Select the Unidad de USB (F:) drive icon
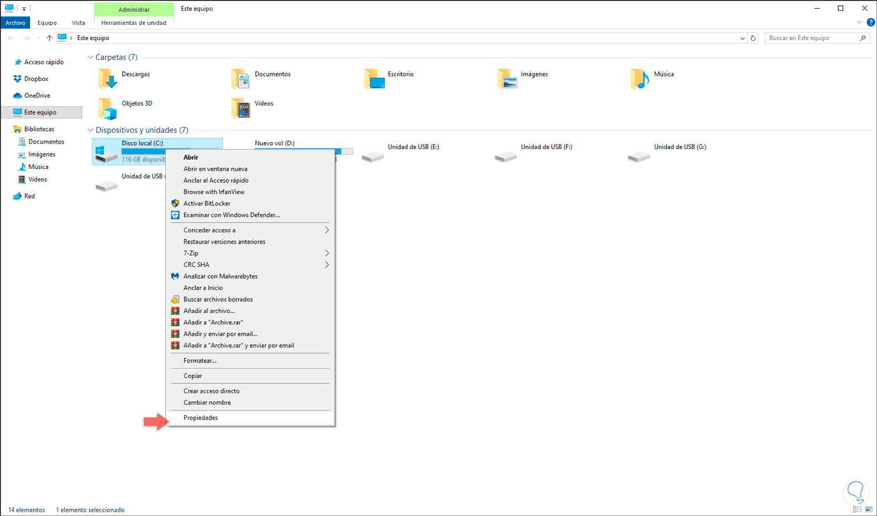 point(506,156)
